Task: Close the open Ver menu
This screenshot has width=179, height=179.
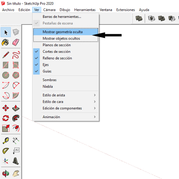Action: tap(37, 10)
